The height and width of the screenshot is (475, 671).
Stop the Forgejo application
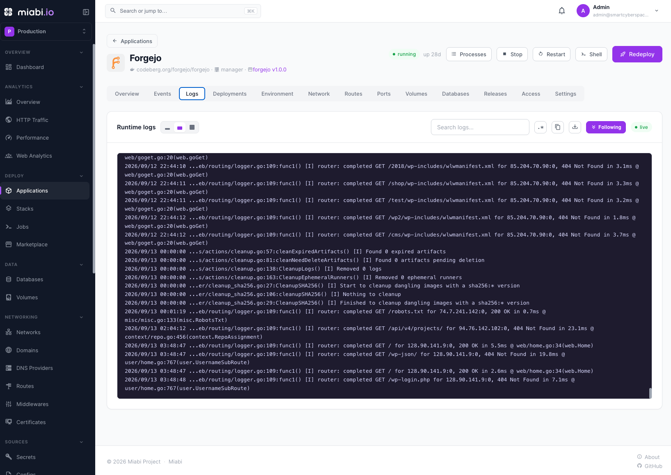[x=512, y=54]
